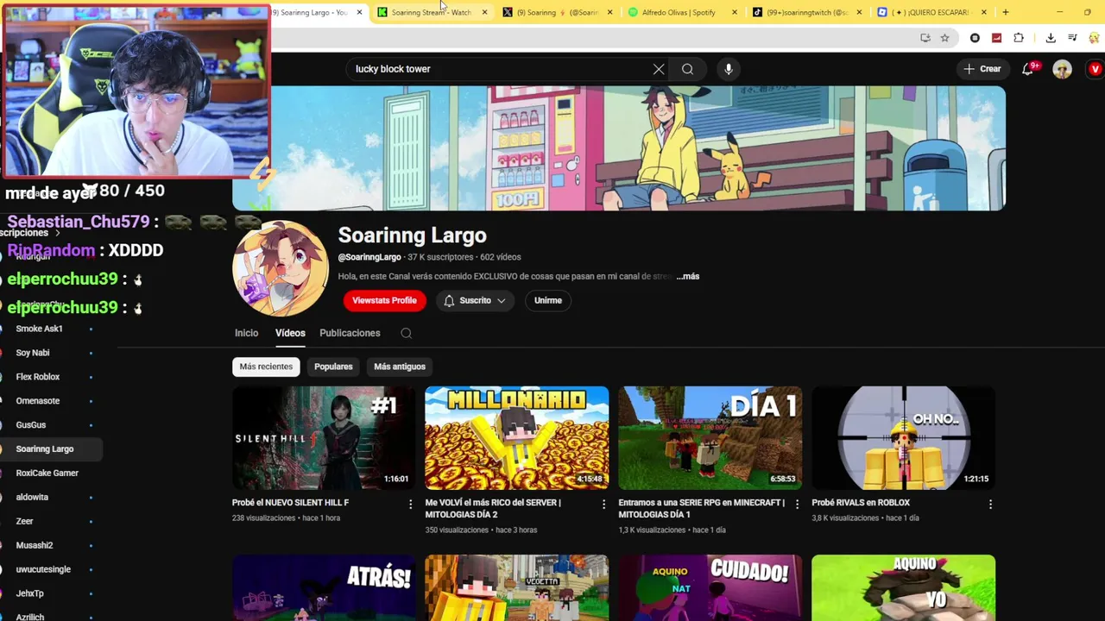Image resolution: width=1105 pixels, height=621 pixels.
Task: Select the Populares filter chip
Action: [333, 367]
